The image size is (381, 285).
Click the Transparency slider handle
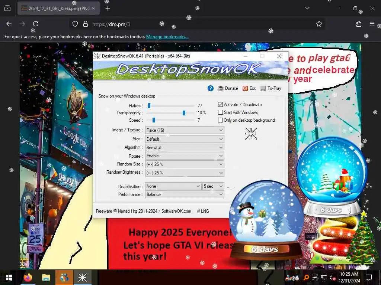pyautogui.click(x=184, y=113)
